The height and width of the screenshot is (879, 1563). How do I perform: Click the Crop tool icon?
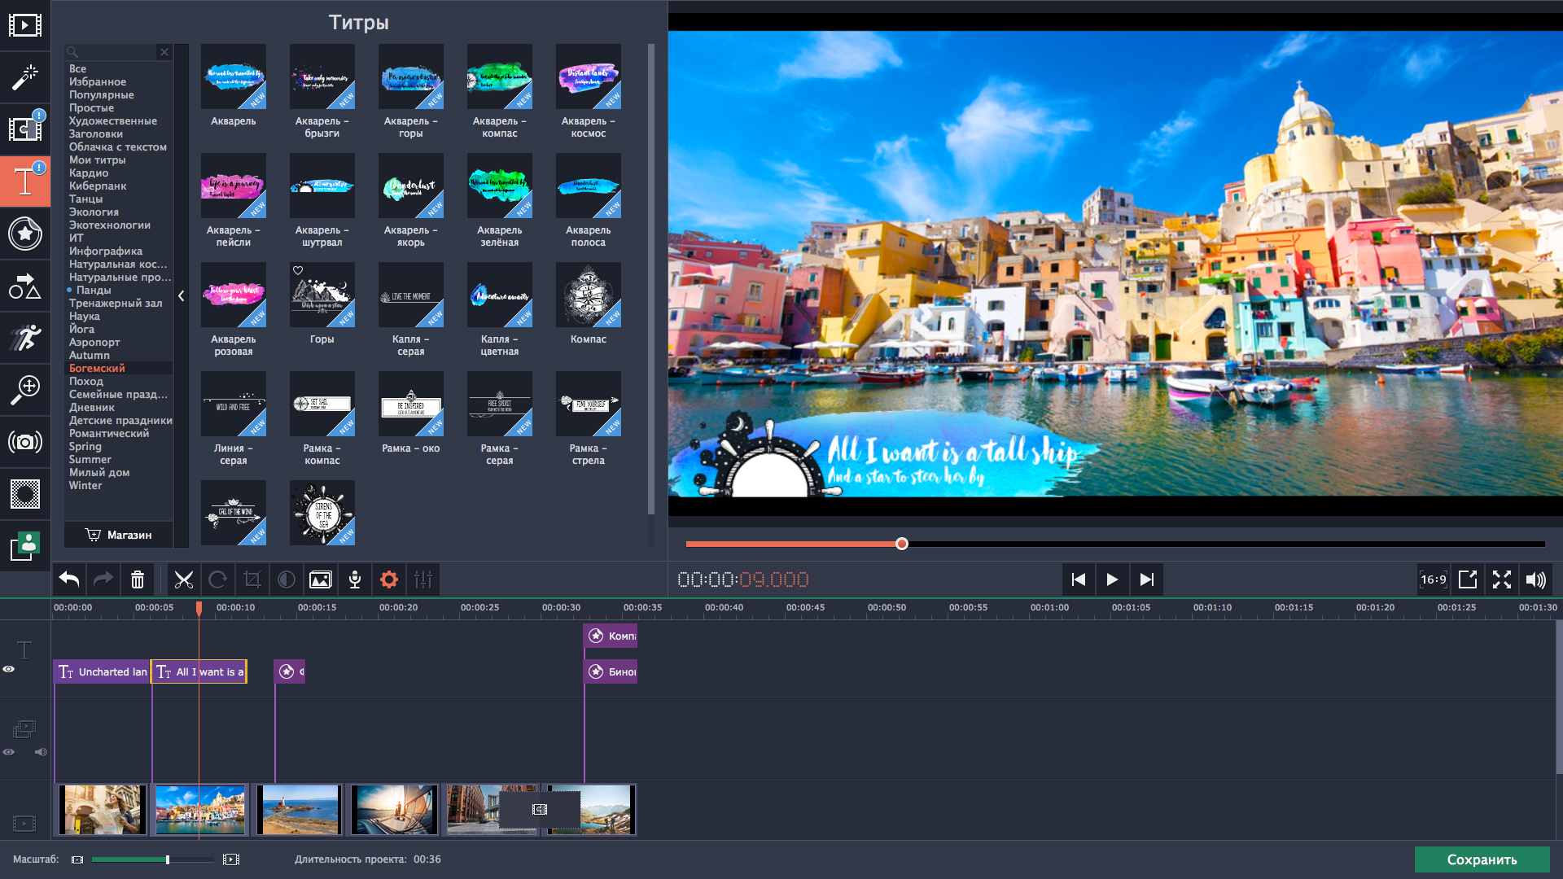pyautogui.click(x=252, y=579)
